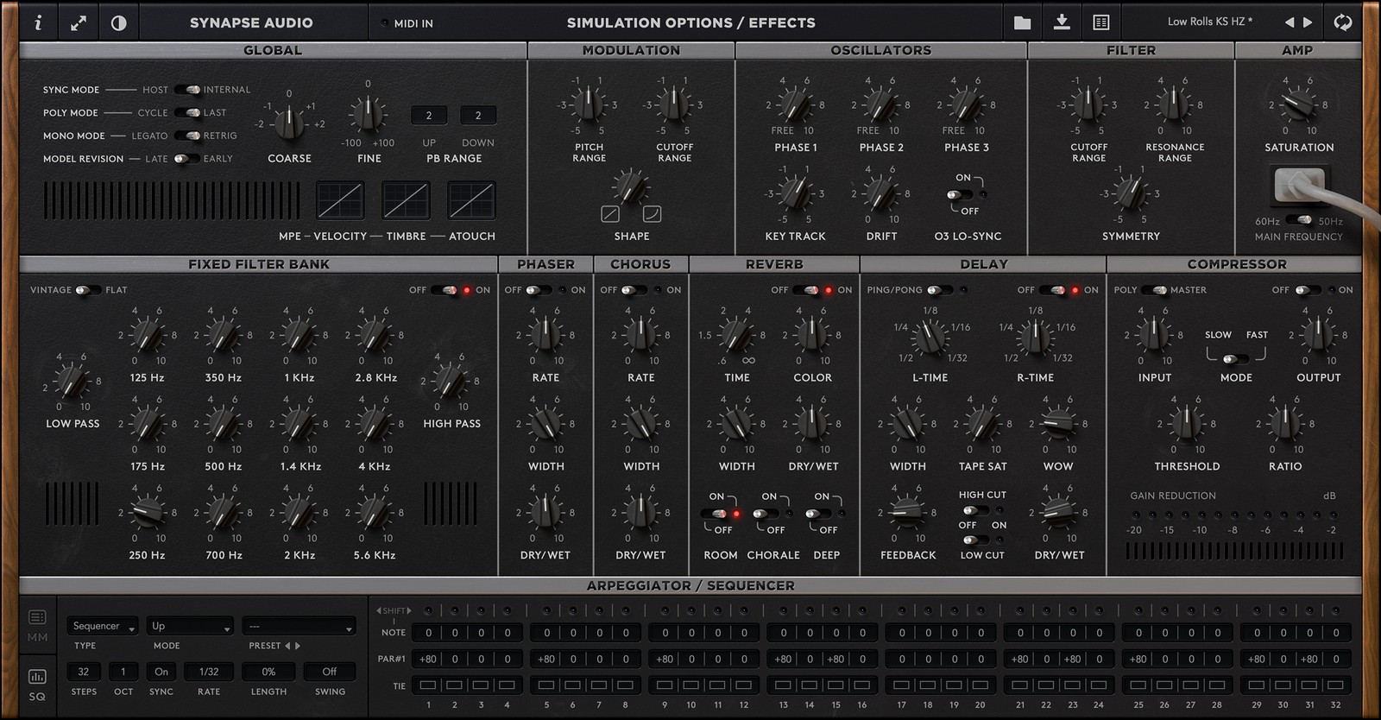The image size is (1381, 720).
Task: Click the resize window arrows icon
Action: click(79, 23)
